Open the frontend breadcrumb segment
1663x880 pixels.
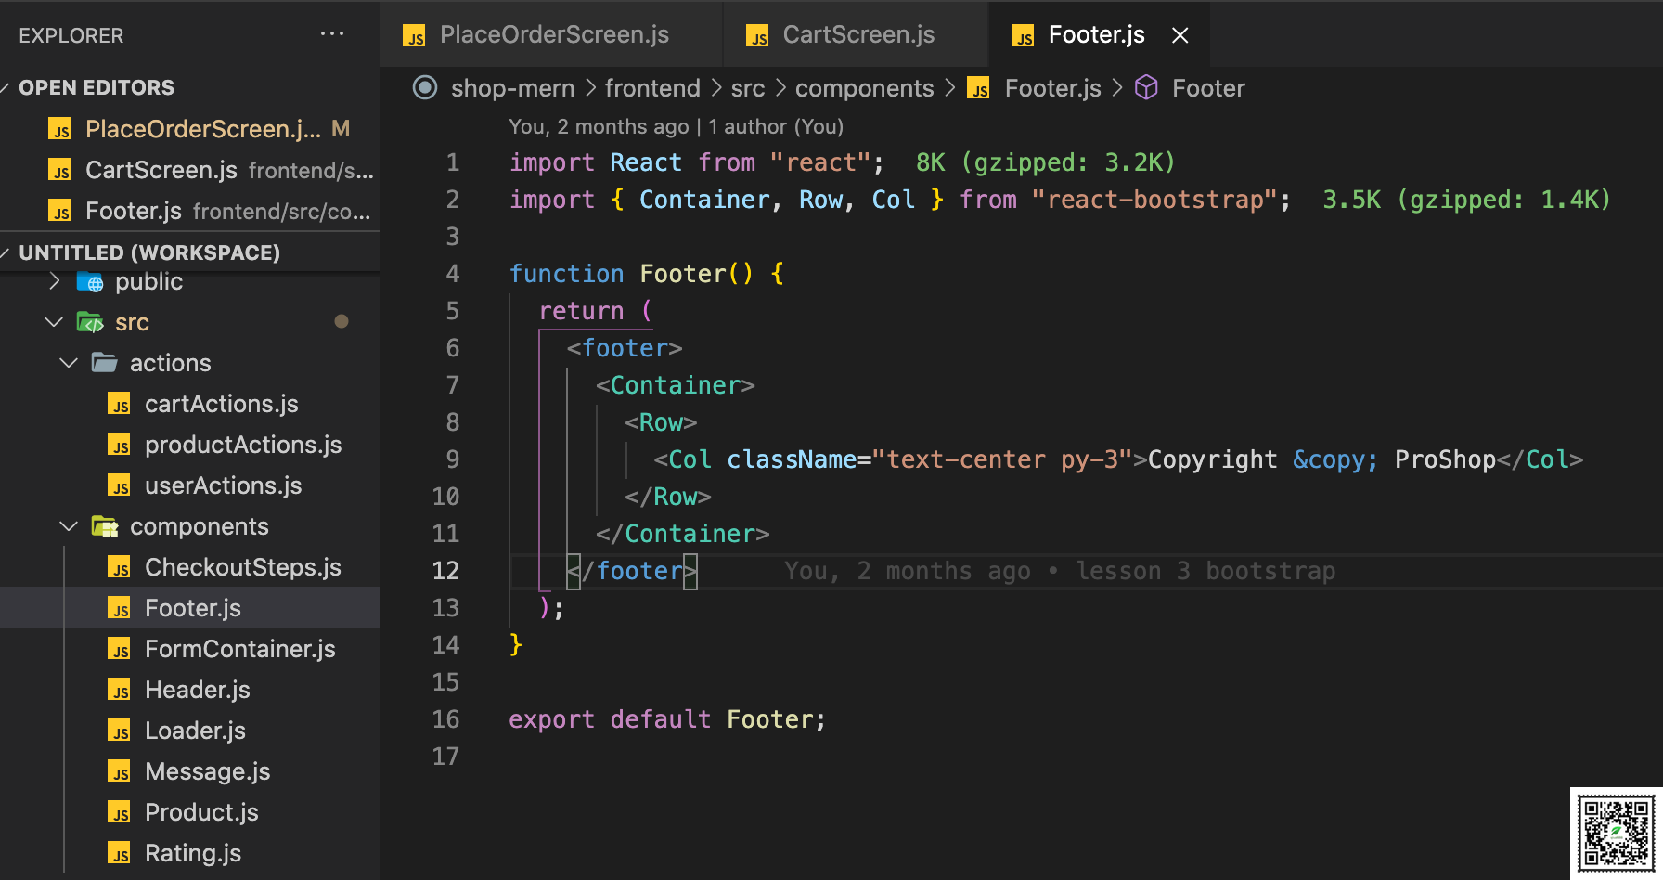652,88
